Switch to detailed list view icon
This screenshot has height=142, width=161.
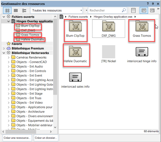(24, 10)
